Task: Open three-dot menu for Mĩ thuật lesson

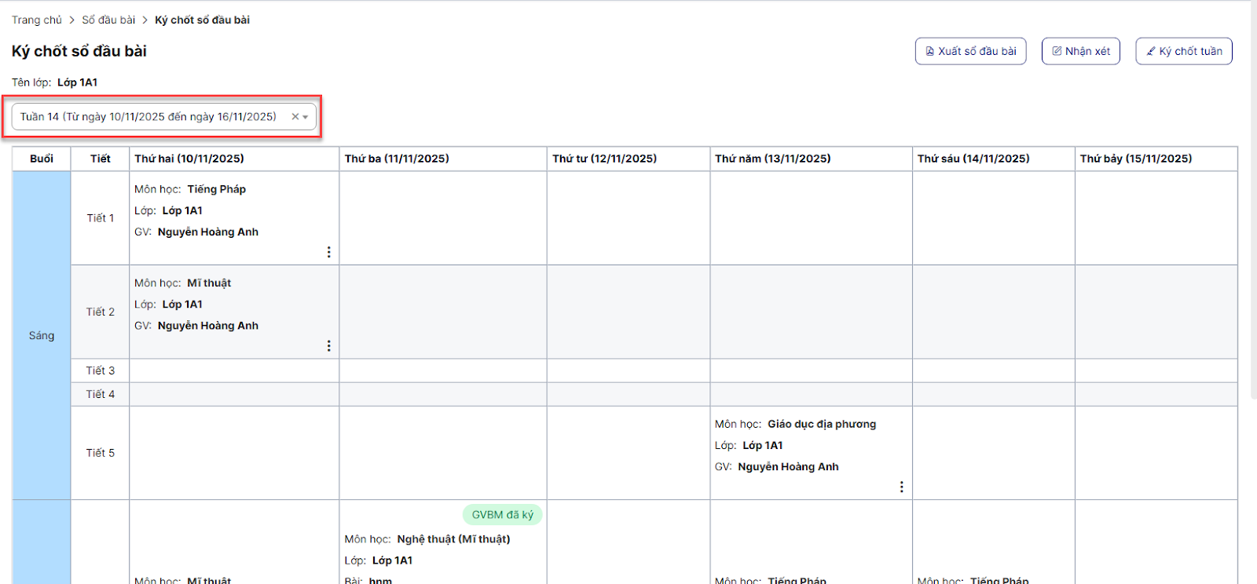Action: click(328, 345)
